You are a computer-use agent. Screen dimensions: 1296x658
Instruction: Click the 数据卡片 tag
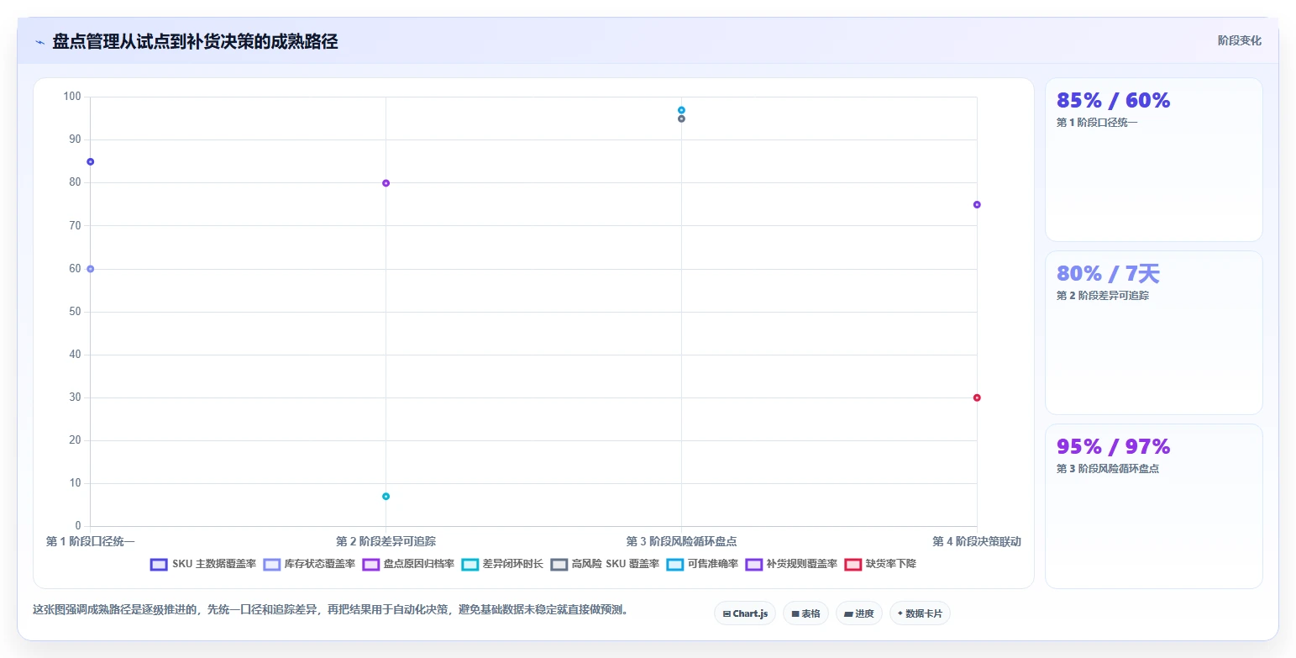(x=920, y=613)
